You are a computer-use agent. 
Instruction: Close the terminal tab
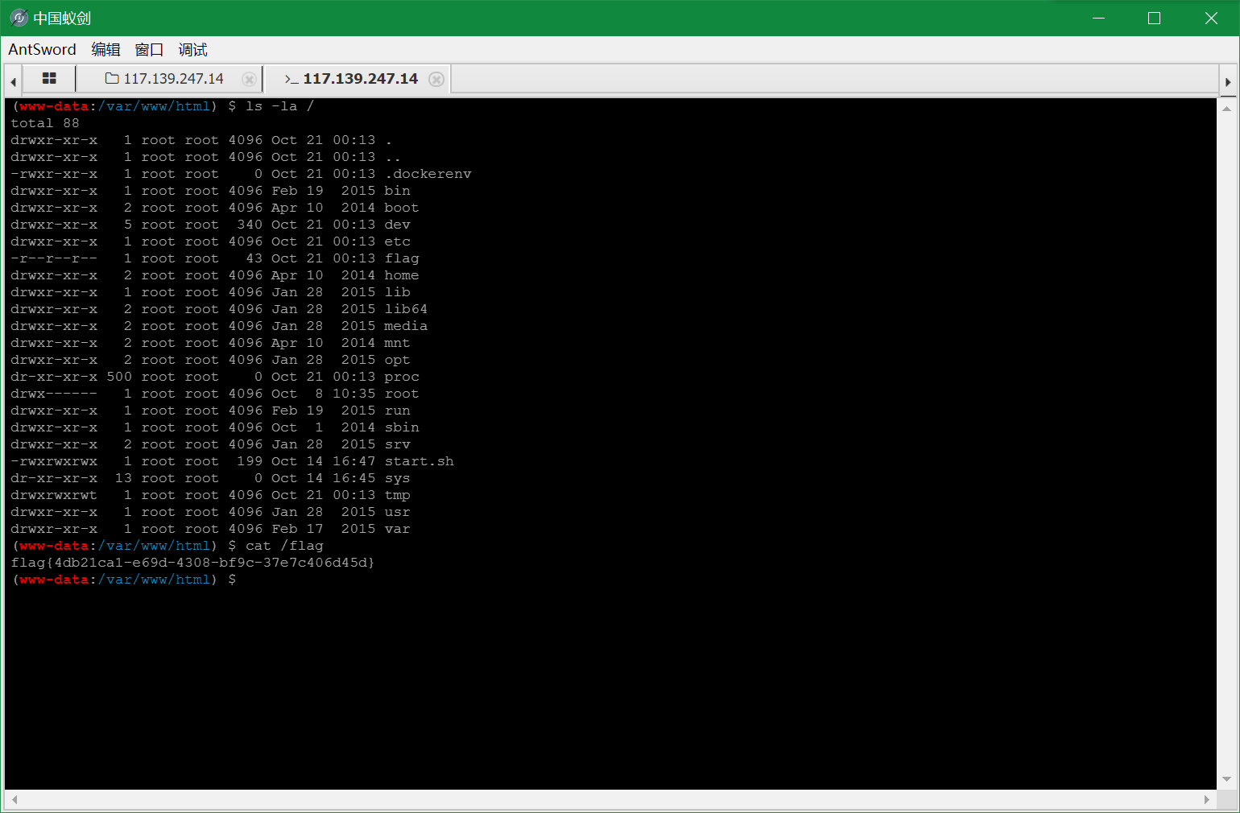[x=436, y=79]
